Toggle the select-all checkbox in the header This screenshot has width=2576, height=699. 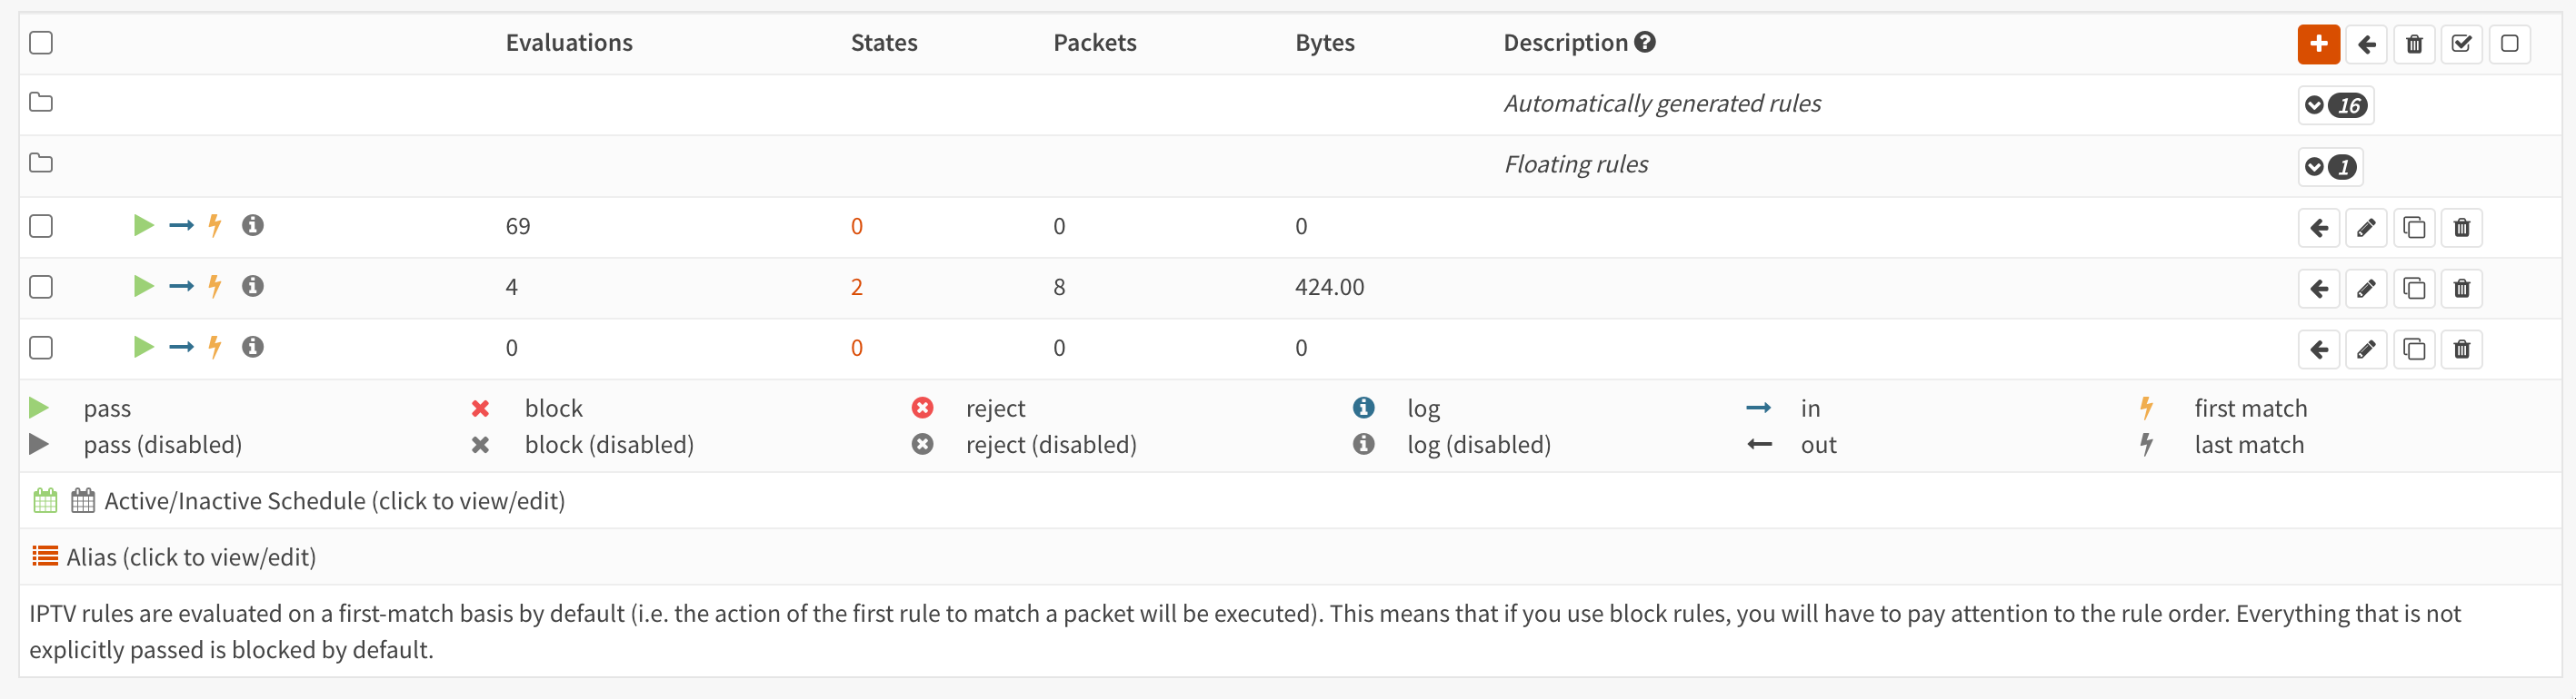click(41, 43)
